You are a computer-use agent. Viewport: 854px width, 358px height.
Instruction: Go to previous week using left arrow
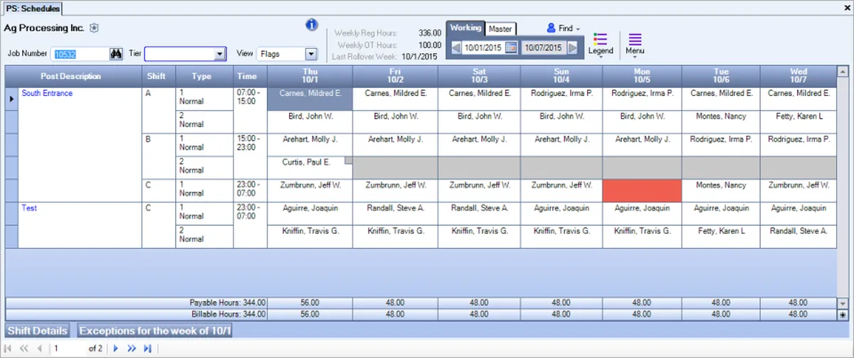tap(456, 48)
